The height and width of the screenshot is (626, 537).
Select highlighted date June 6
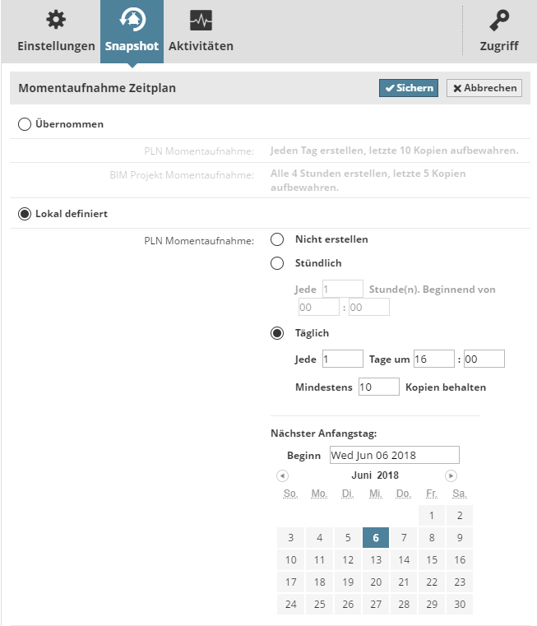coord(375,538)
